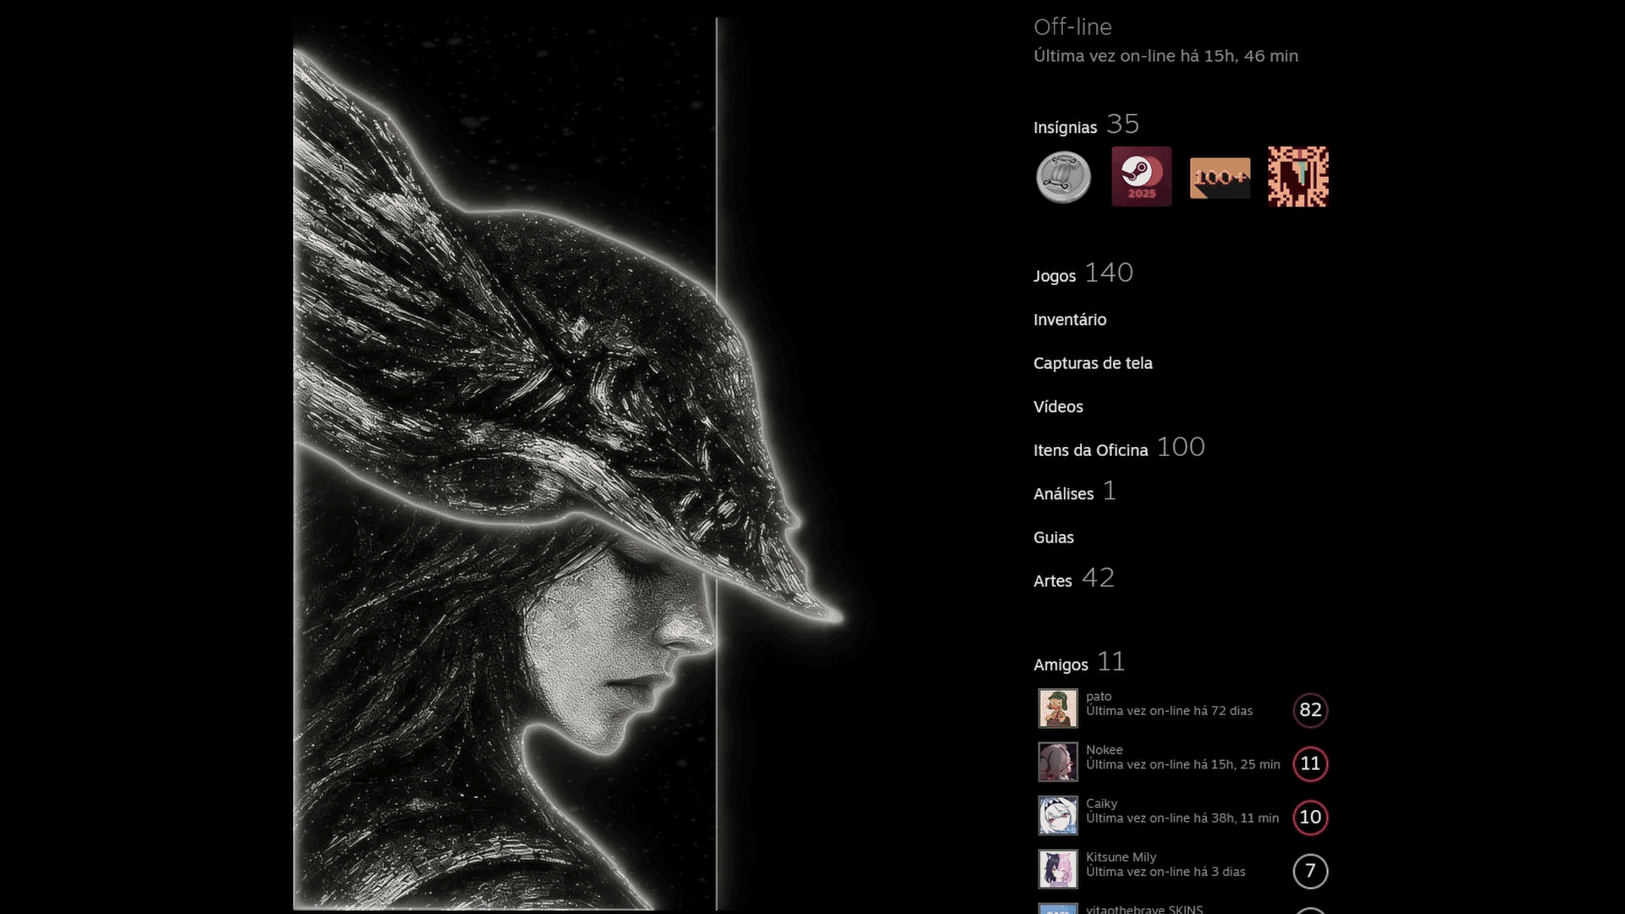This screenshot has width=1625, height=914.
Task: Open the Steam 2025 badge
Action: tap(1141, 177)
